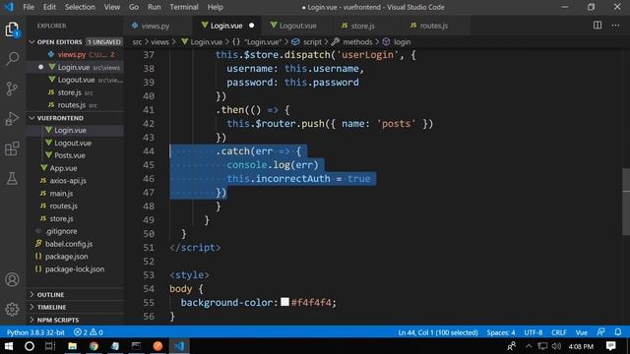
Task: Switch to the store.js tab
Action: click(x=362, y=26)
